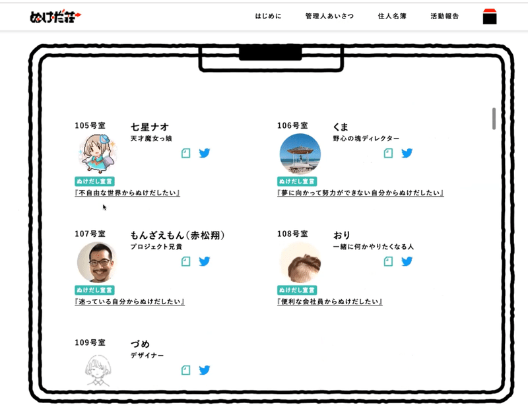Open link 『夢に向かって努力ができない自分からぬけだしたい』

[360, 193]
